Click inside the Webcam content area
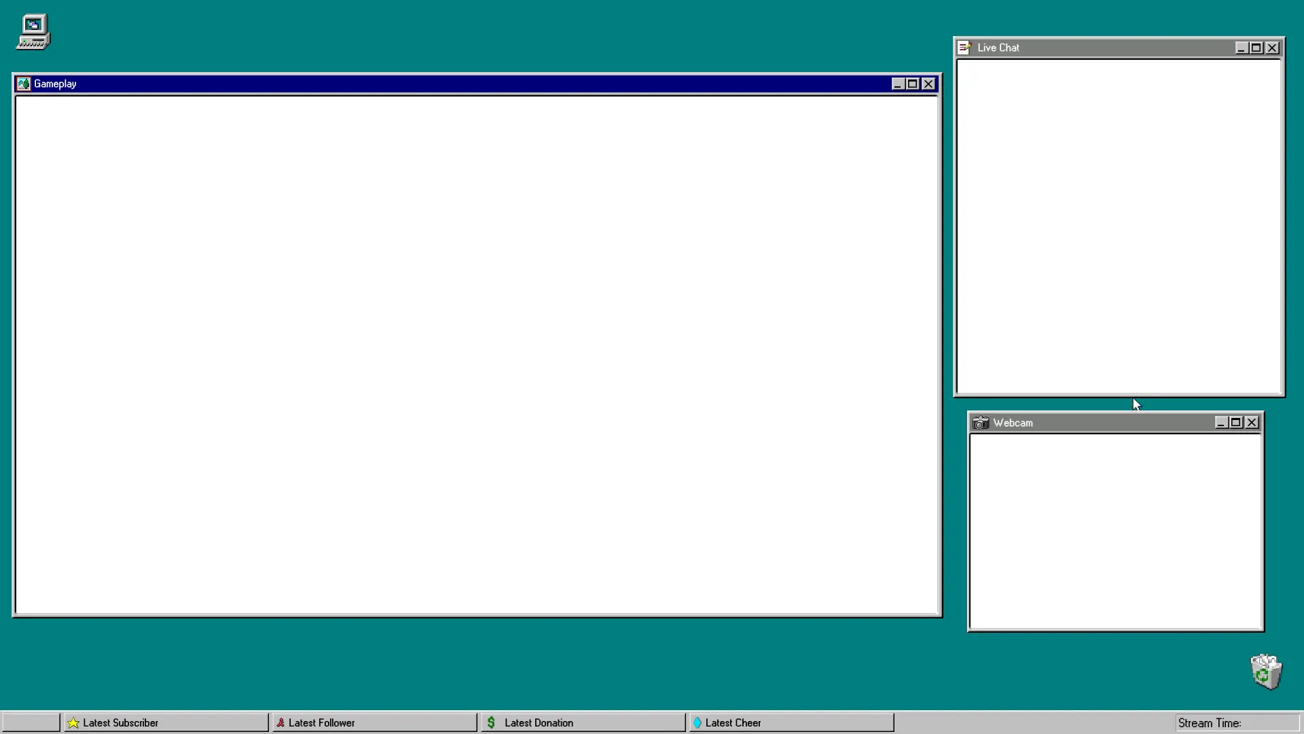 [1115, 531]
